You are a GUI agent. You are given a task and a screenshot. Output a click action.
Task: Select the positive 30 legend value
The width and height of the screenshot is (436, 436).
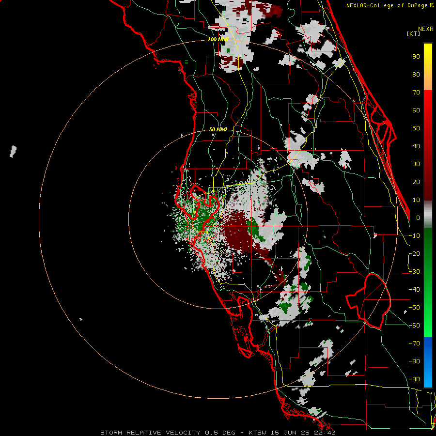coord(416,164)
